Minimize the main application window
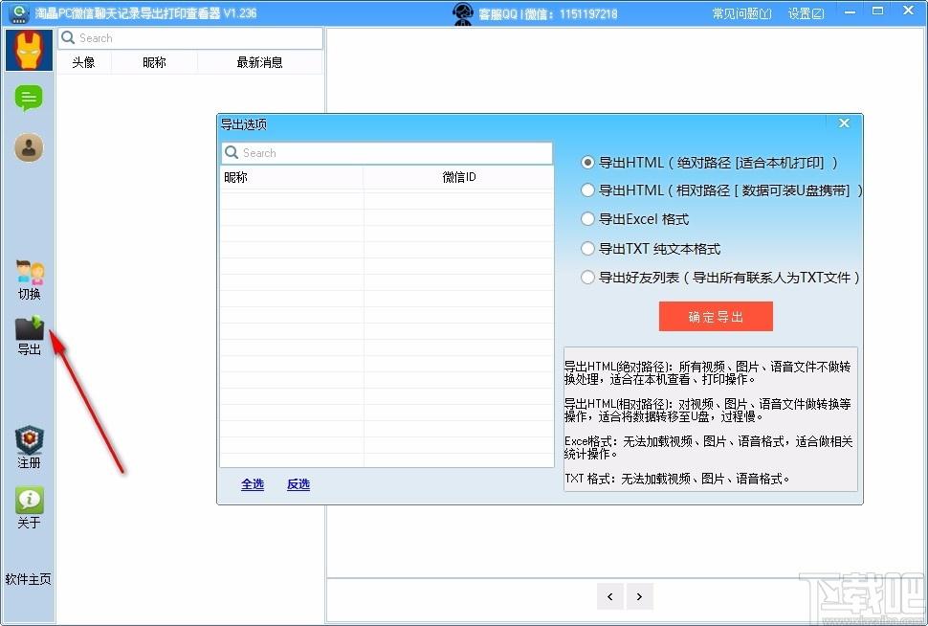Viewport: 928px width, 626px height. click(850, 11)
